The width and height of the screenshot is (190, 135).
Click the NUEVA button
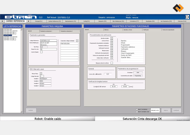(x=166, y=110)
